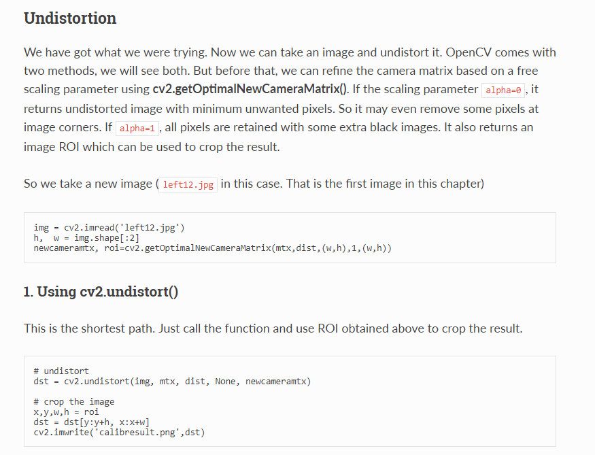The image size is (595, 455).
Task: Click the 'h, w = img.shape[:2]' code line
Action: point(86,238)
